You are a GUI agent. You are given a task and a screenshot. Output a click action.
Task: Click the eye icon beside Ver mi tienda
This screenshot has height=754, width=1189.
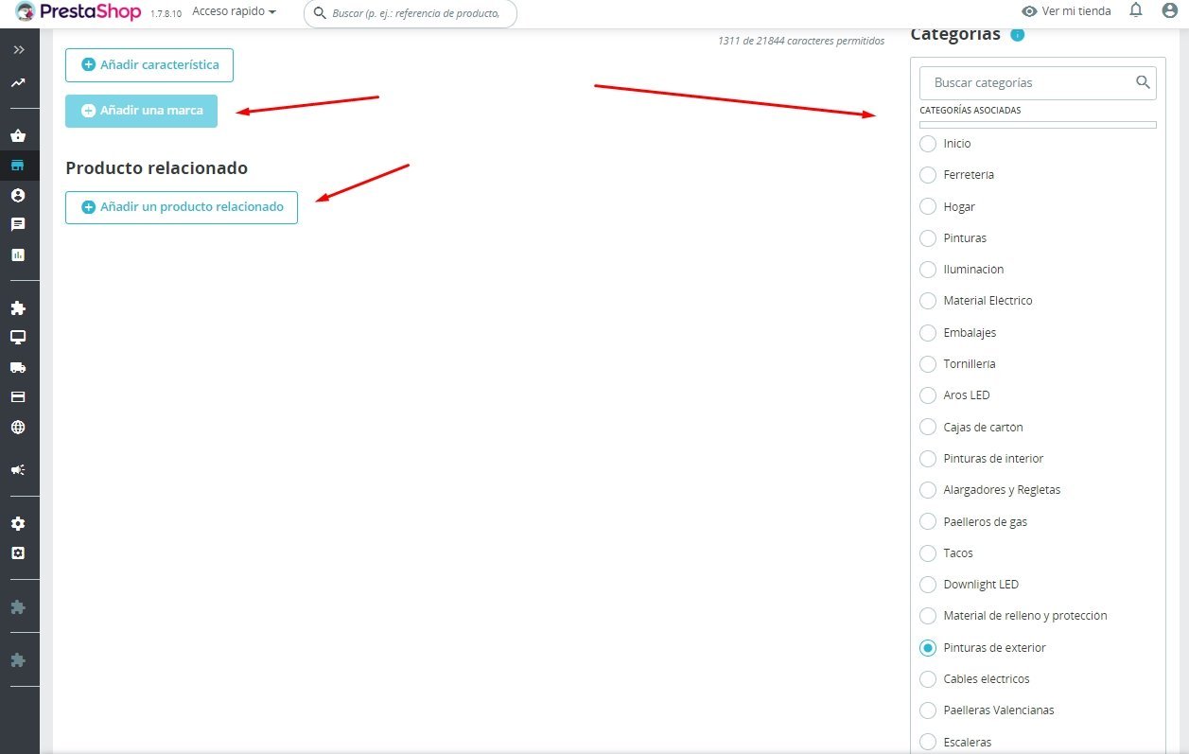pos(1030,11)
